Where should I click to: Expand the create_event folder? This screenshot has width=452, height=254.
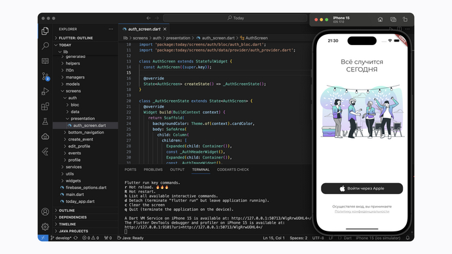click(86, 139)
